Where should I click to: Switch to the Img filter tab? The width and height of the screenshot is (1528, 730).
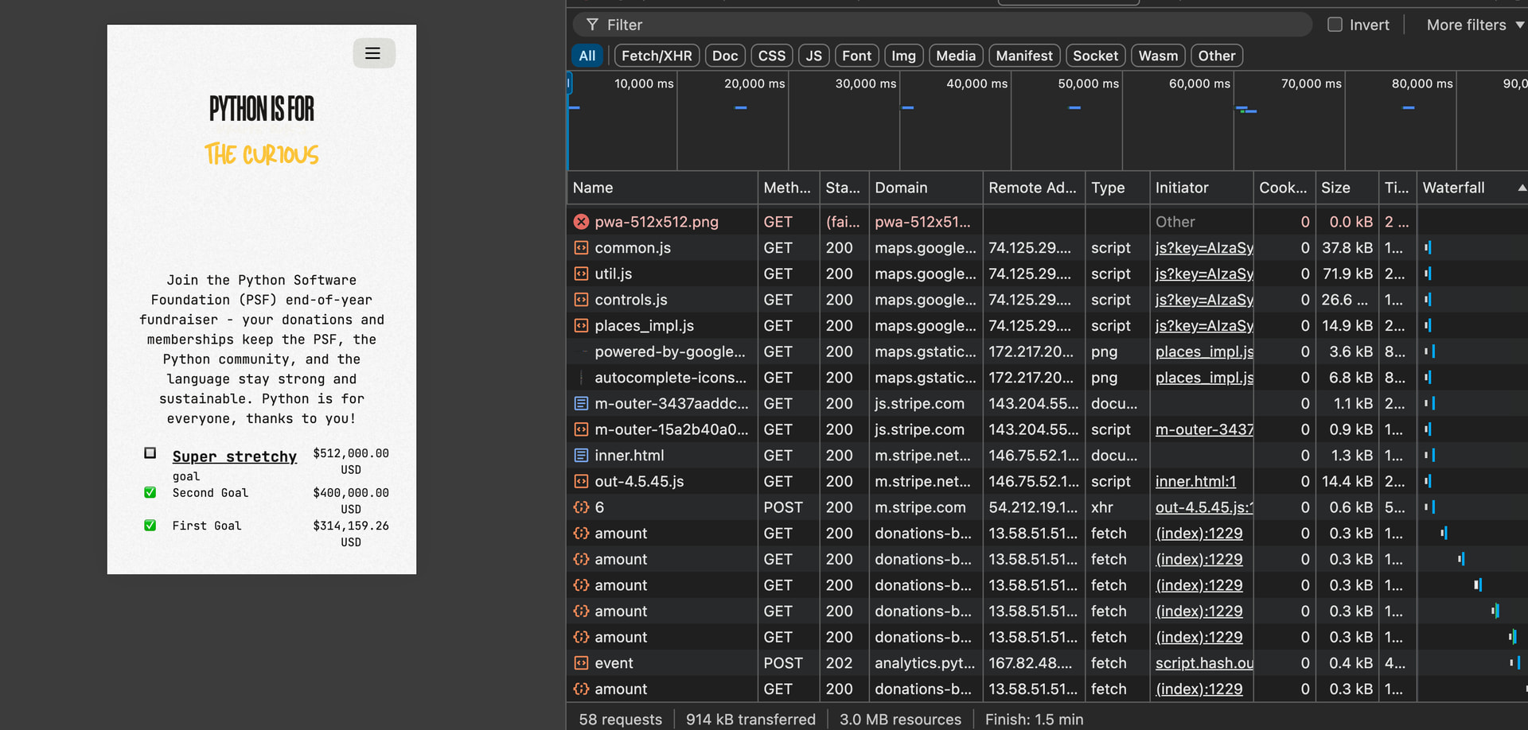pyautogui.click(x=903, y=56)
